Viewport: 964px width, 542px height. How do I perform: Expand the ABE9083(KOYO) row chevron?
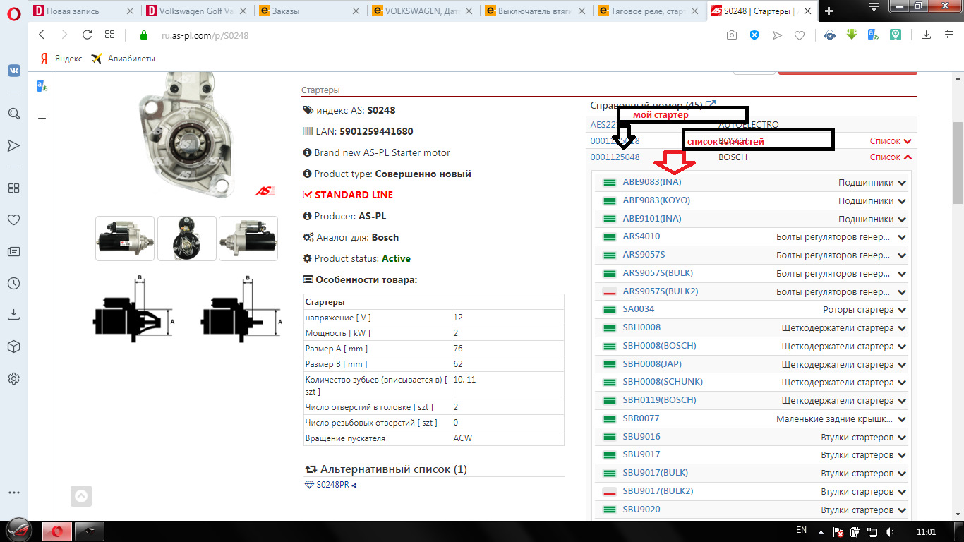[902, 201]
